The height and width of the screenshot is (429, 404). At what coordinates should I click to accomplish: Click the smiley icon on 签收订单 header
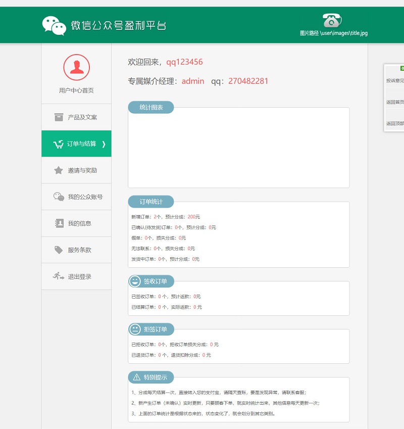click(135, 281)
